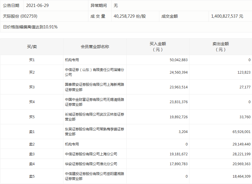Click the 买/卖 column header
Screen dimensions: 252x184
(x=32, y=47)
